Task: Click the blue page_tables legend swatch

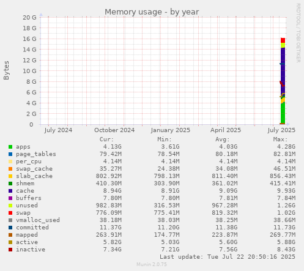Action: tap(10, 154)
